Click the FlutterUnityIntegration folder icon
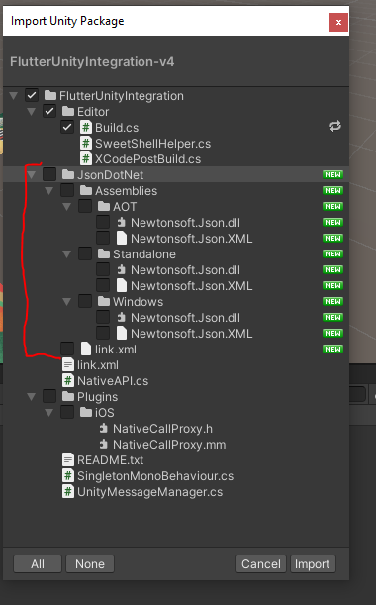Screen dimensions: 376x605 [x=50, y=95]
